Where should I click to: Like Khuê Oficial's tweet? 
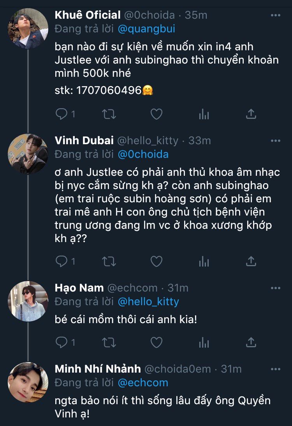point(156,114)
